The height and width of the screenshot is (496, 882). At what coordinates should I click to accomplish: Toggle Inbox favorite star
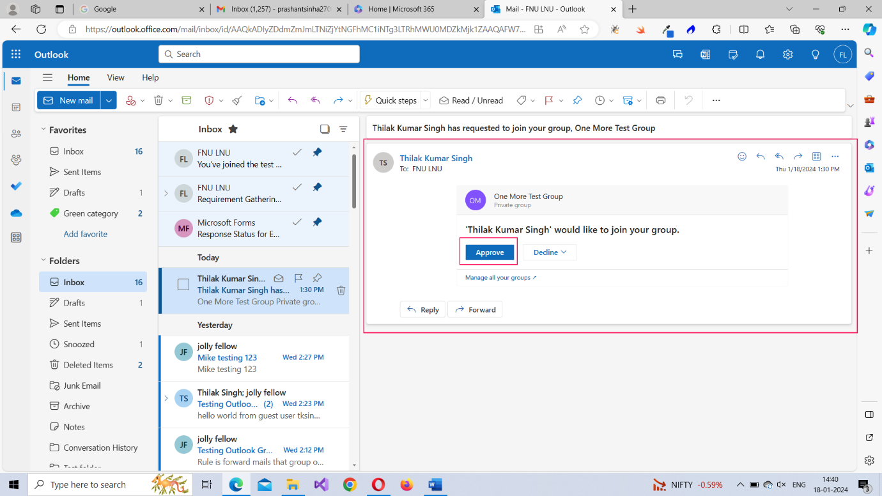(233, 129)
